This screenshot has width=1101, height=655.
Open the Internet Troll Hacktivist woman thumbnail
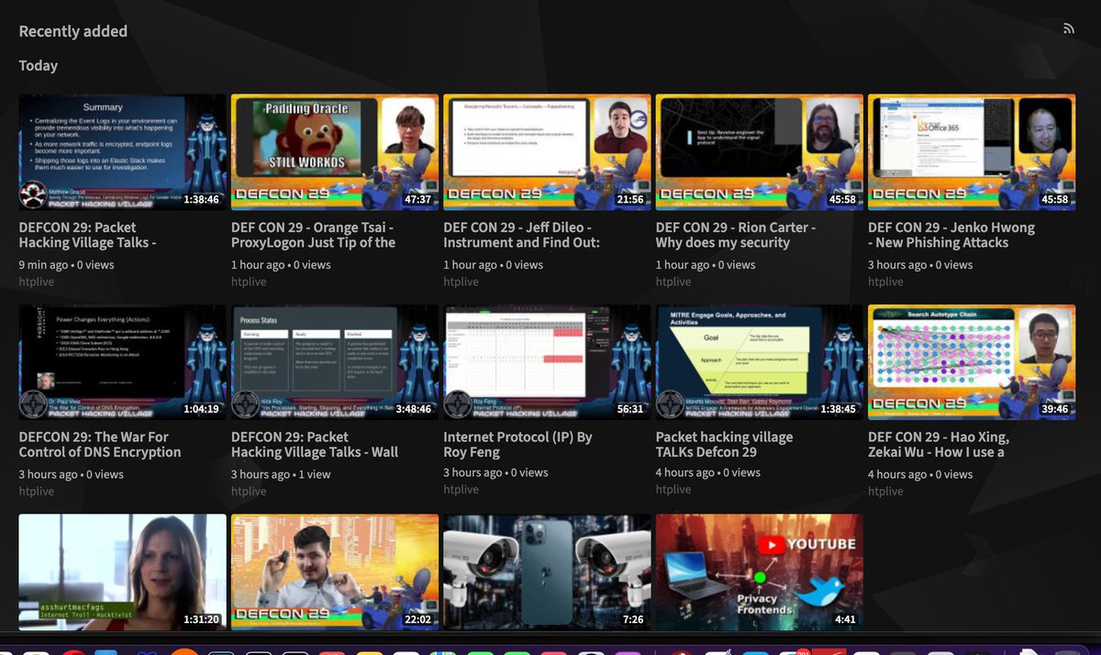tap(123, 572)
